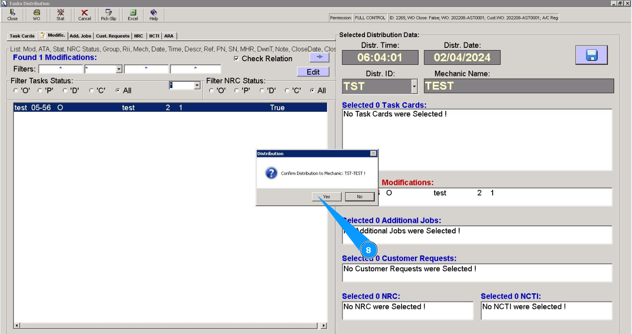Select the ARA tab
This screenshot has height=334, width=632.
[x=169, y=36]
